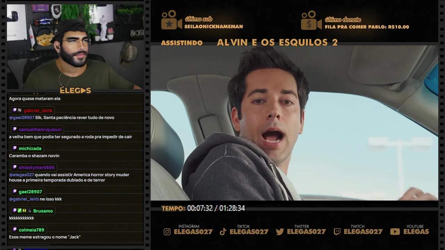Click Twitch badge beside gael28907 username

(15, 191)
